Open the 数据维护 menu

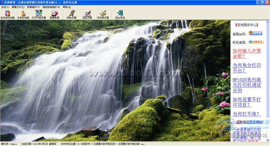point(34,7)
